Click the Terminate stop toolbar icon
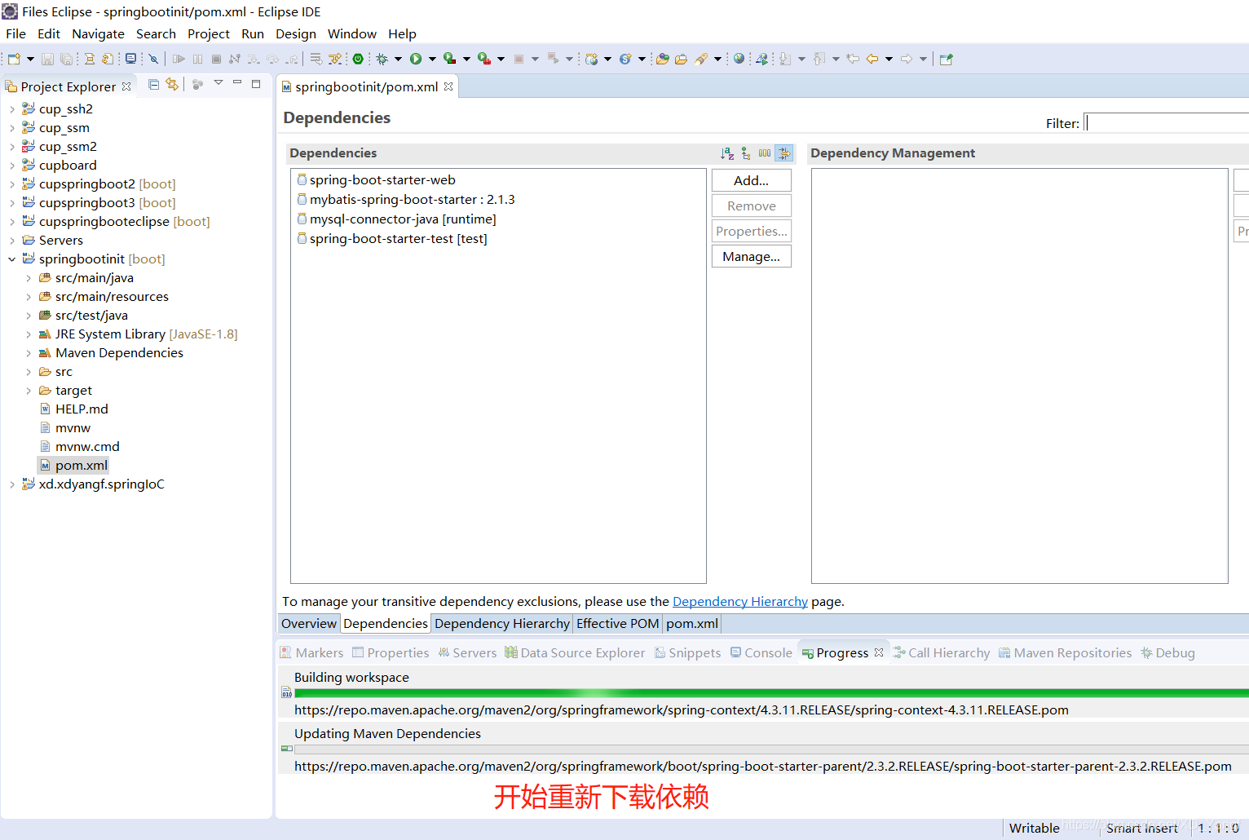 pyautogui.click(x=216, y=59)
